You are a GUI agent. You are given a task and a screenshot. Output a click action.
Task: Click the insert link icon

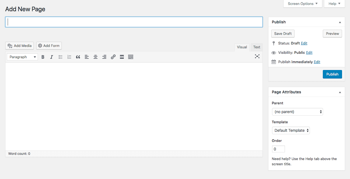(x=113, y=57)
